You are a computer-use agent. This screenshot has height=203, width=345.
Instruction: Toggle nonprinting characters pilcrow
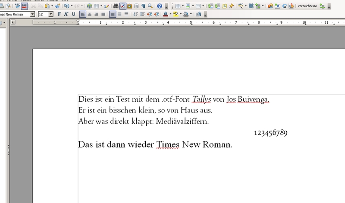click(144, 6)
